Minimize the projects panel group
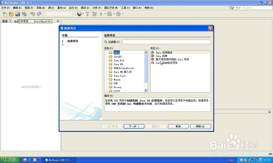Viewport: 273px width, 163px height. click(58, 21)
